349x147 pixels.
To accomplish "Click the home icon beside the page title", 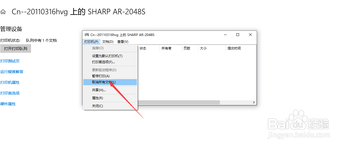I will tap(3, 12).
